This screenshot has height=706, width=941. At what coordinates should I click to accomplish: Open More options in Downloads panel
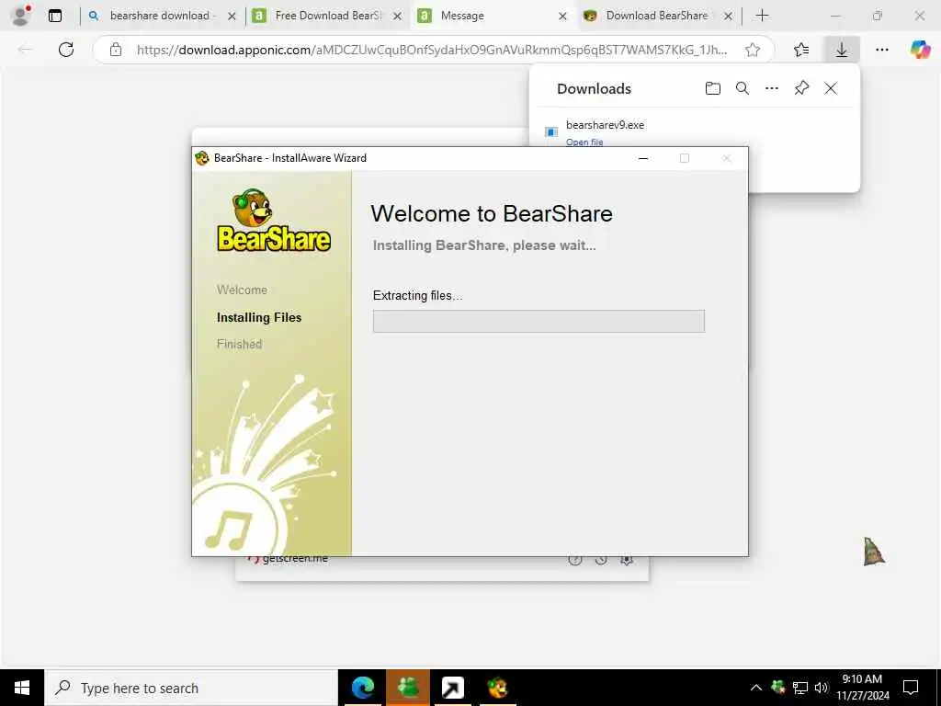[x=772, y=89]
